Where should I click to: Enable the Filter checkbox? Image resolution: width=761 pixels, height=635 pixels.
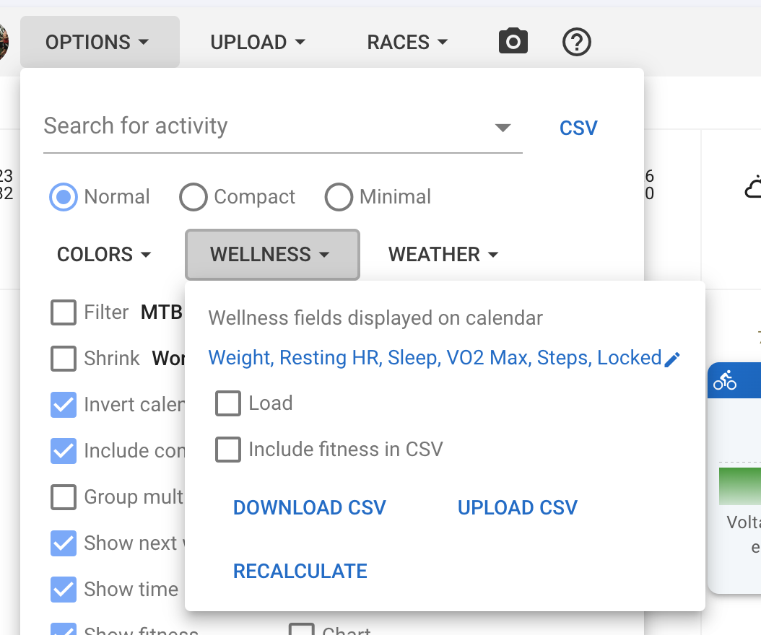point(64,313)
